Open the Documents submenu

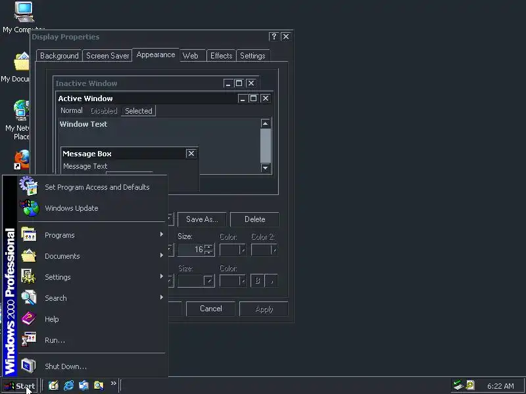92,256
